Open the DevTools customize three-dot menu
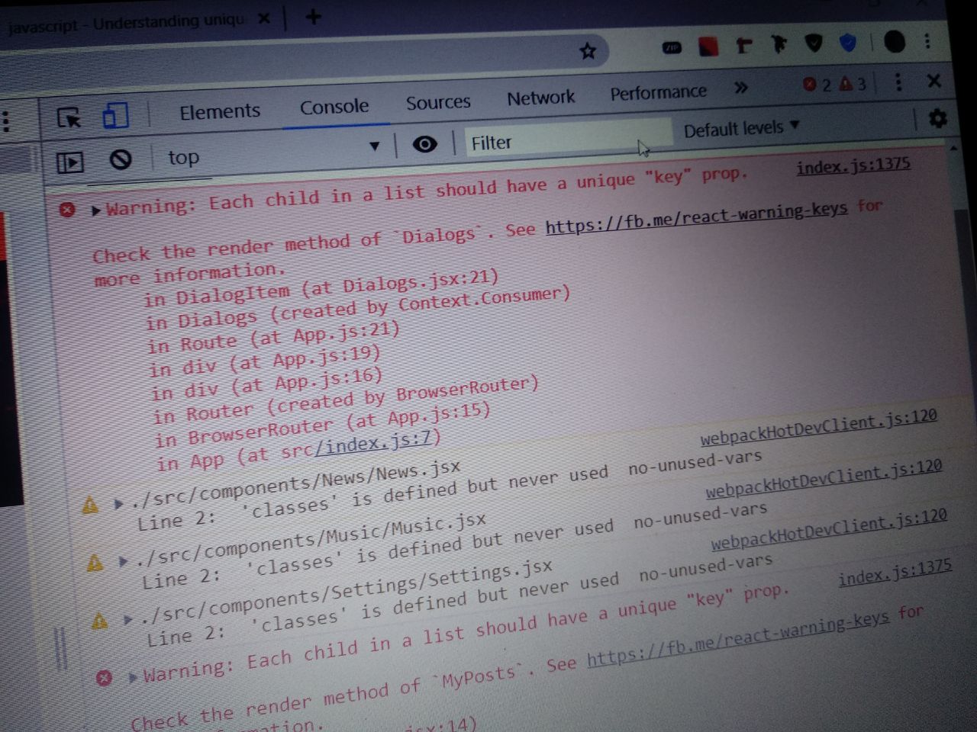This screenshot has height=732, width=977. click(898, 82)
